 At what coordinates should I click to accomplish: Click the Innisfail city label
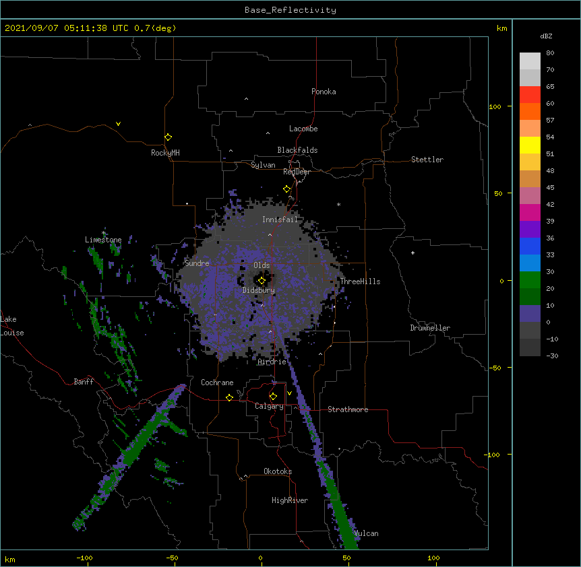tap(280, 220)
